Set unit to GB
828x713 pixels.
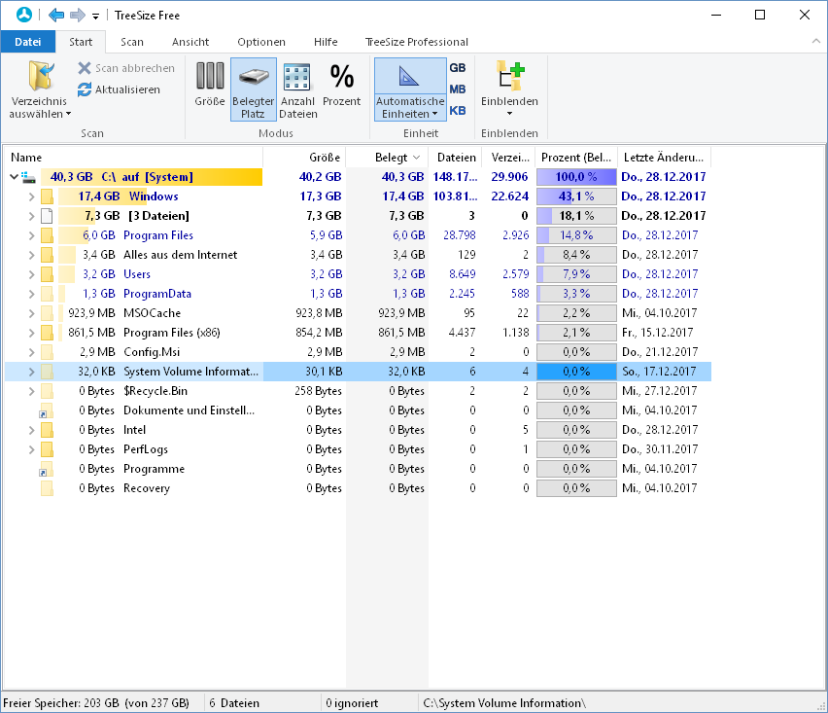[x=458, y=68]
